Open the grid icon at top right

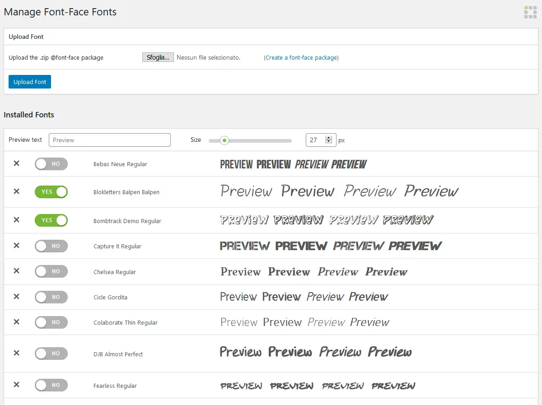click(x=530, y=12)
